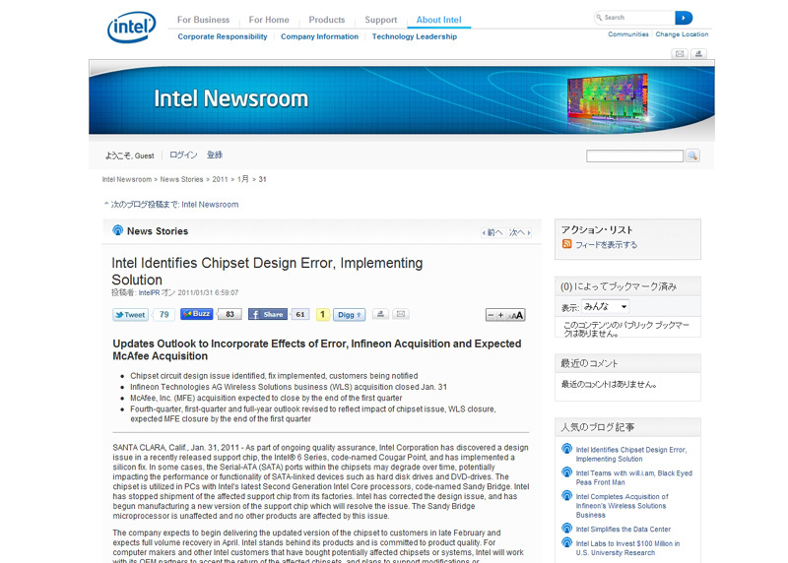Increase font size with the plus icon

[500, 315]
